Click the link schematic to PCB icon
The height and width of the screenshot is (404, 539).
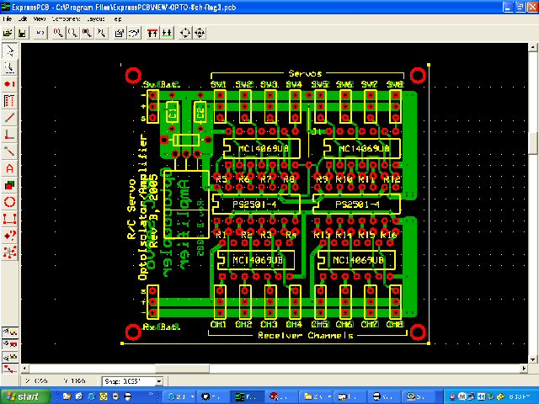pos(135,33)
